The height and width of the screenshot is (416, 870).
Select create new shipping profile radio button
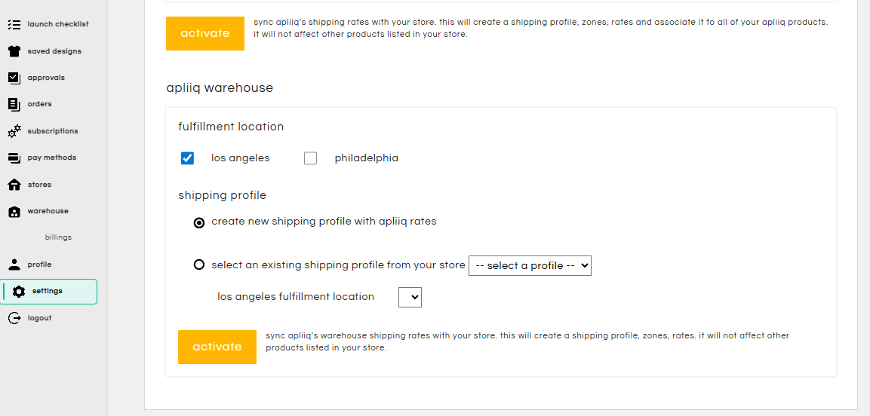pos(199,222)
